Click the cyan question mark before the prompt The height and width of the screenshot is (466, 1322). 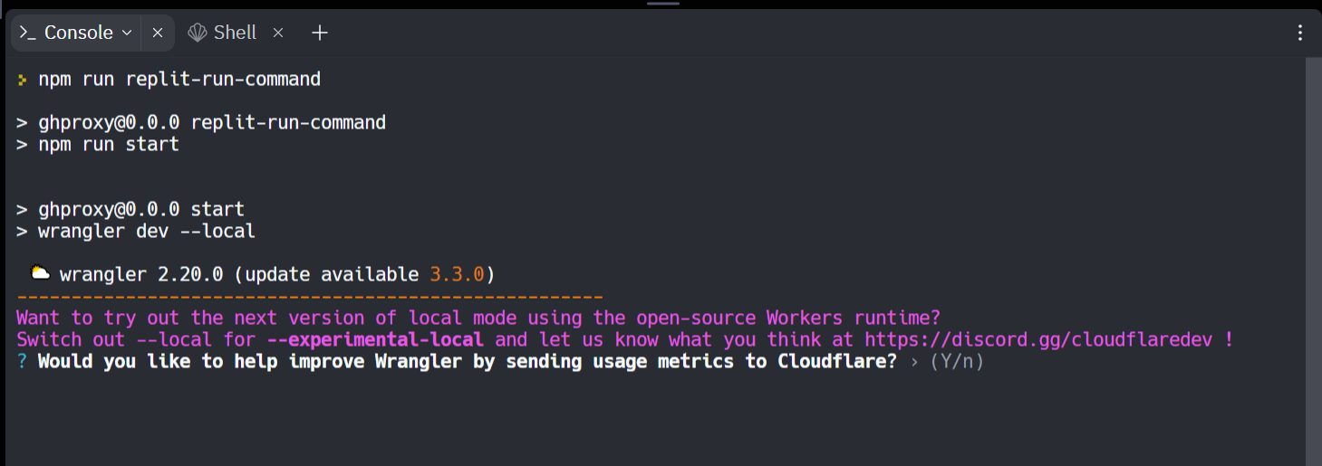[23, 361]
